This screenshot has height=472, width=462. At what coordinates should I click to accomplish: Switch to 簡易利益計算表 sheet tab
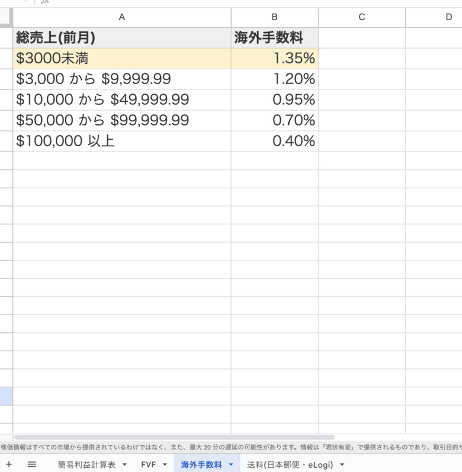[x=86, y=464]
